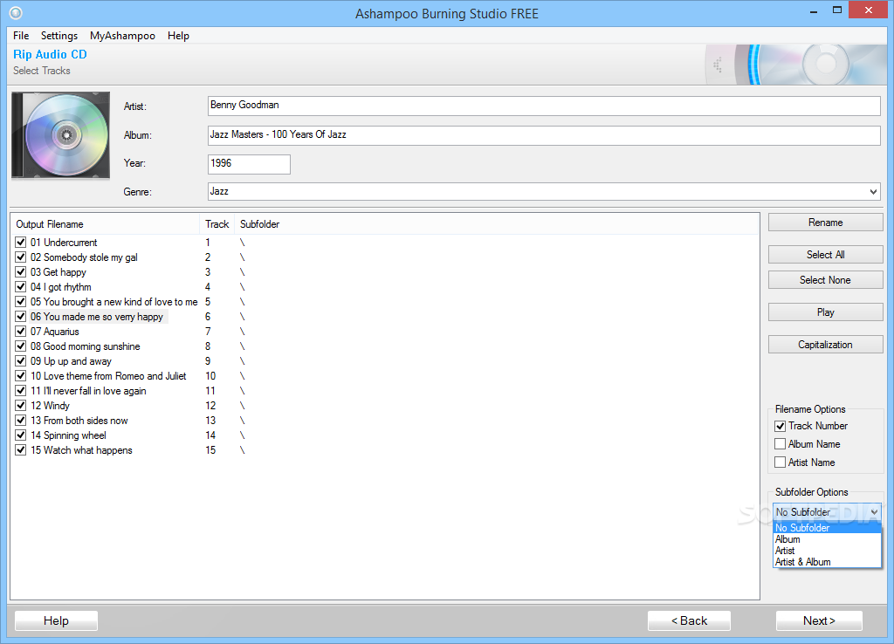The height and width of the screenshot is (644, 894).
Task: Open the File menu
Action: (x=21, y=35)
